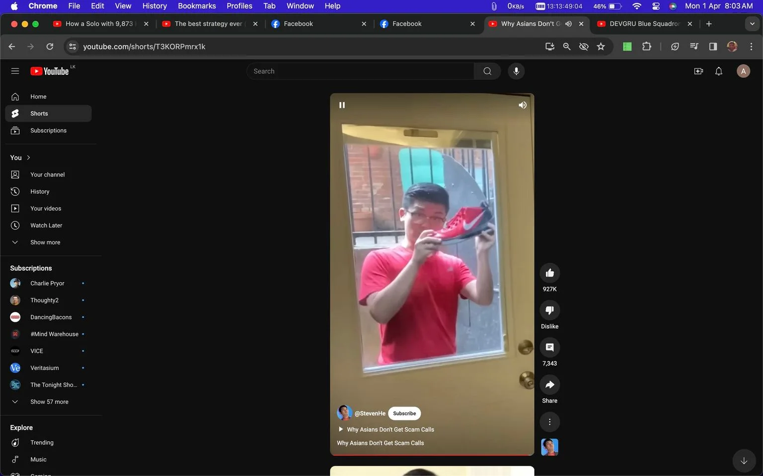Bookmark this page with star icon
The height and width of the screenshot is (476, 763).
point(601,47)
